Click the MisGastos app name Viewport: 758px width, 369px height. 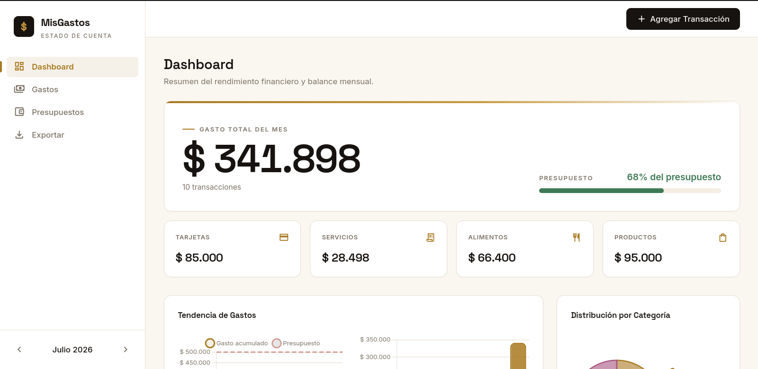[65, 23]
